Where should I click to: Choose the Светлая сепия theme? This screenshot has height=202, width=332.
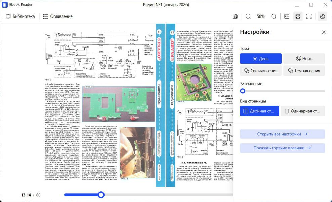pyautogui.click(x=260, y=71)
